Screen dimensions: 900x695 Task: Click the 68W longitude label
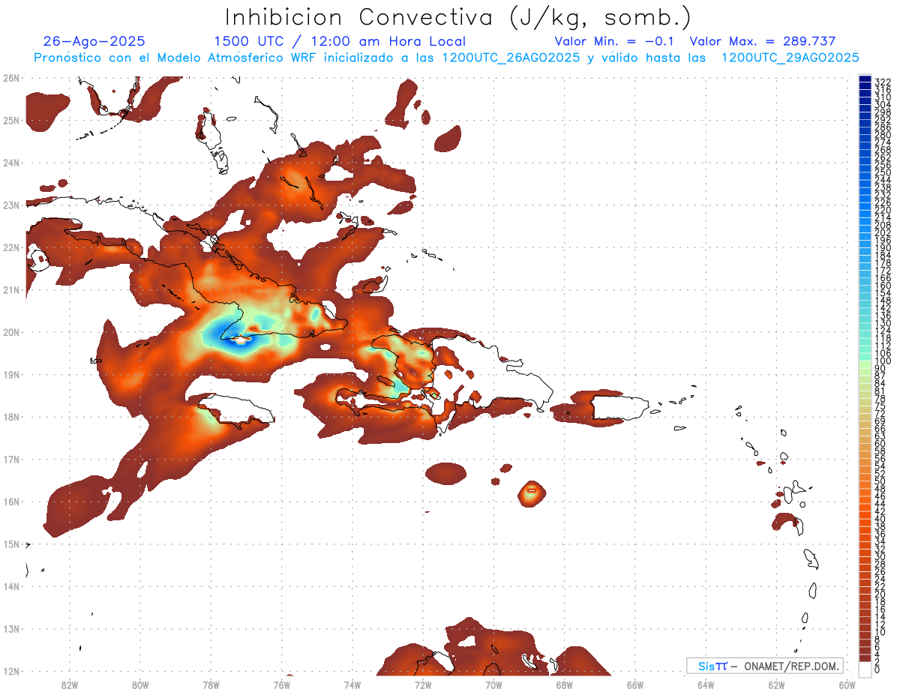tap(565, 685)
